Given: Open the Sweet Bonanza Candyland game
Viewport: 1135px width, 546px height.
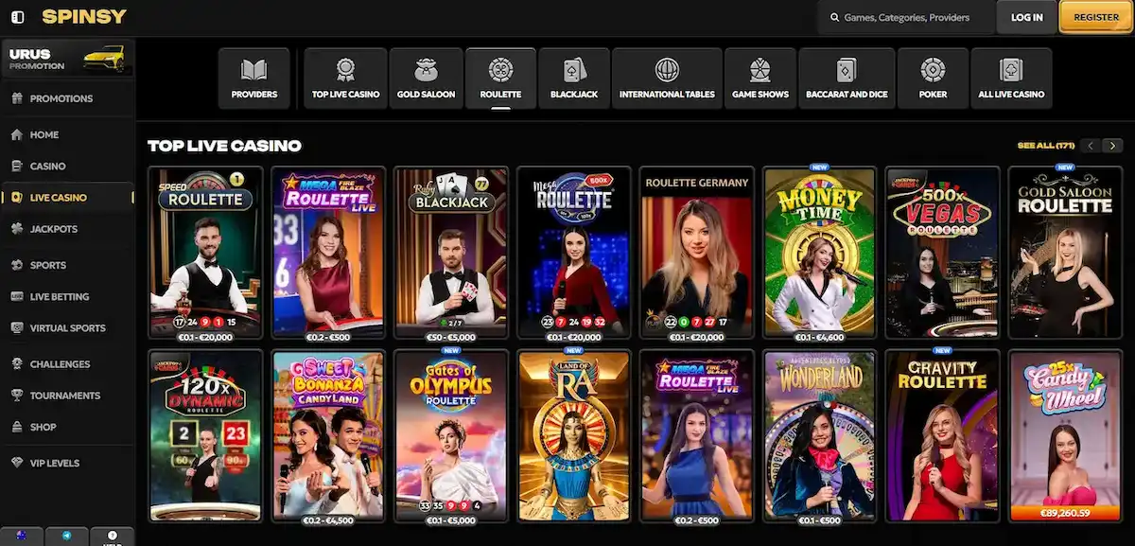Looking at the screenshot, I should tap(328, 436).
